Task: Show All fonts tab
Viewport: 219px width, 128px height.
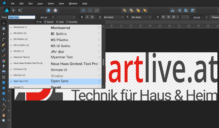Action: 39,22
